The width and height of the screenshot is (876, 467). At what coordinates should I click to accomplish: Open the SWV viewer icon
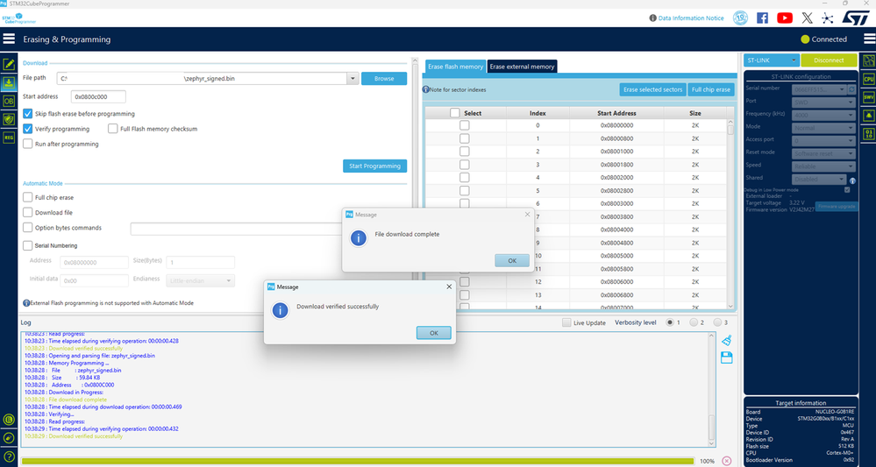[868, 97]
